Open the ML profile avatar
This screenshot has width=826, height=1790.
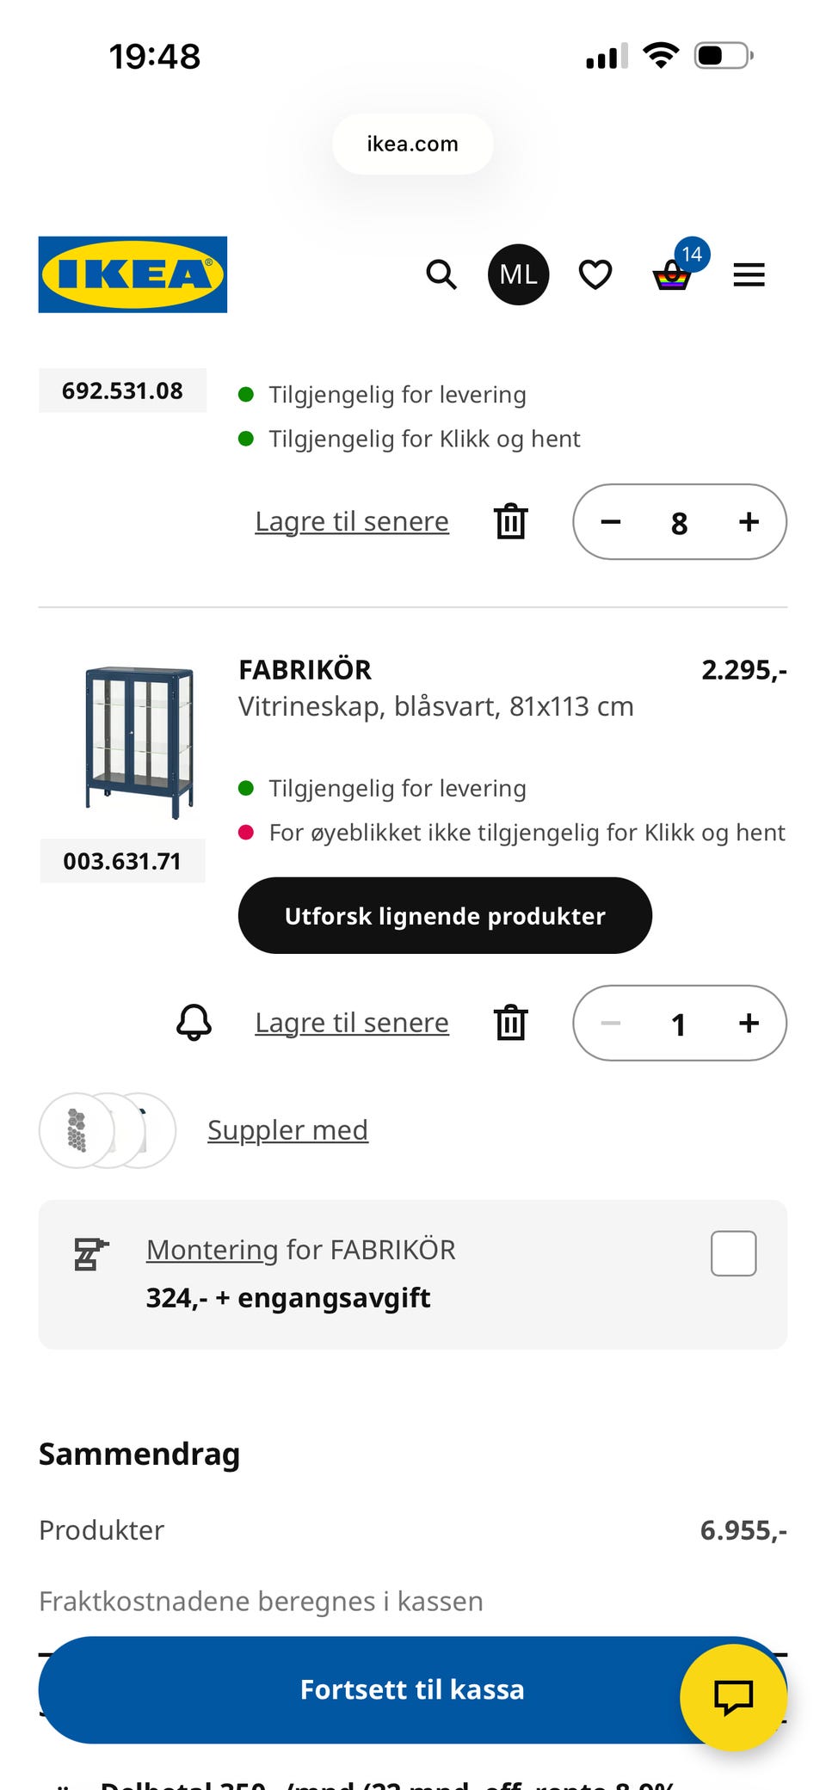[518, 274]
